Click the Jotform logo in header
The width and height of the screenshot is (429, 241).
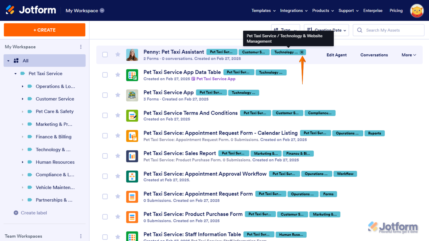tap(31, 10)
